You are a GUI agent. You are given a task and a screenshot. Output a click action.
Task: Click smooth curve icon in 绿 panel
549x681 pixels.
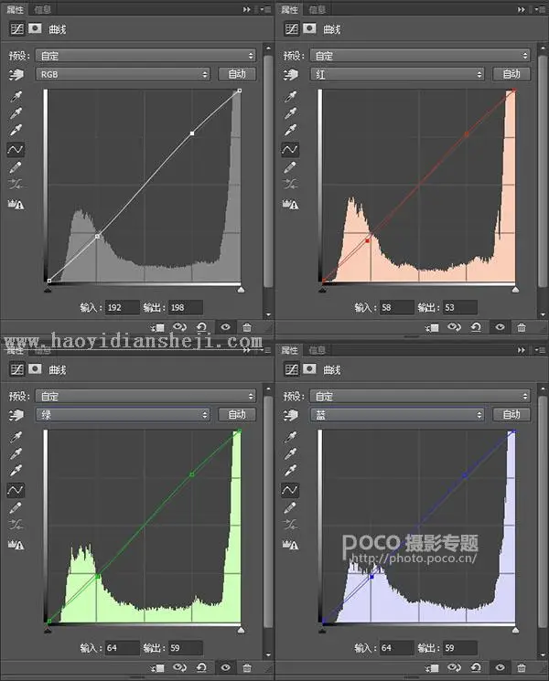click(x=16, y=525)
